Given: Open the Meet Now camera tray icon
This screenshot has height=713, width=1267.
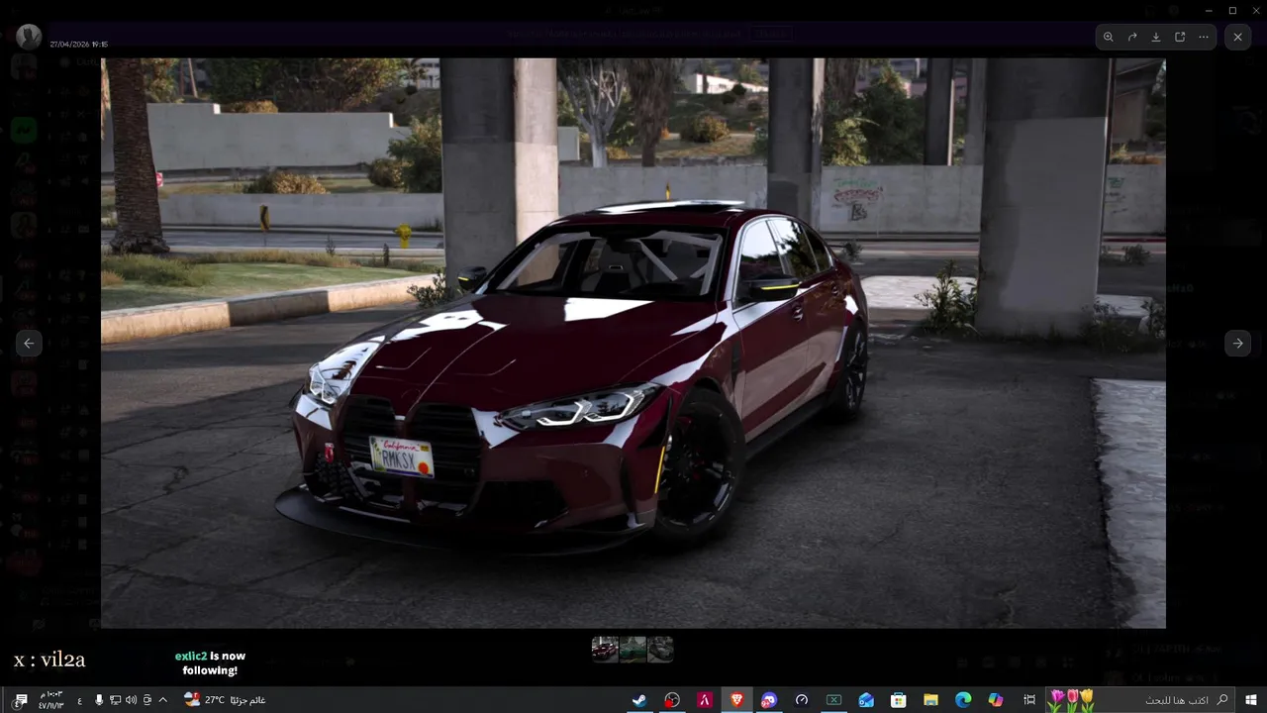Looking at the screenshot, I should point(147,700).
